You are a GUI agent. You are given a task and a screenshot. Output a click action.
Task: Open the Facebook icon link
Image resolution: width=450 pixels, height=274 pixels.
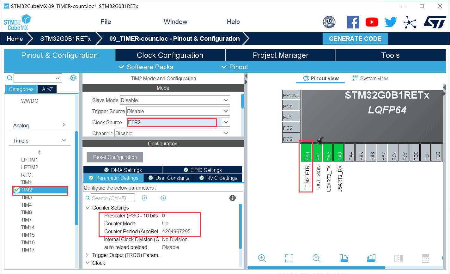353,22
